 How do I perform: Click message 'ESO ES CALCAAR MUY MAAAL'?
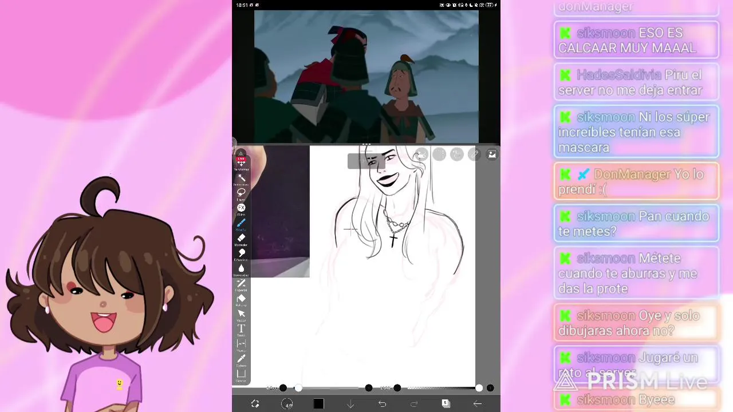(x=636, y=40)
